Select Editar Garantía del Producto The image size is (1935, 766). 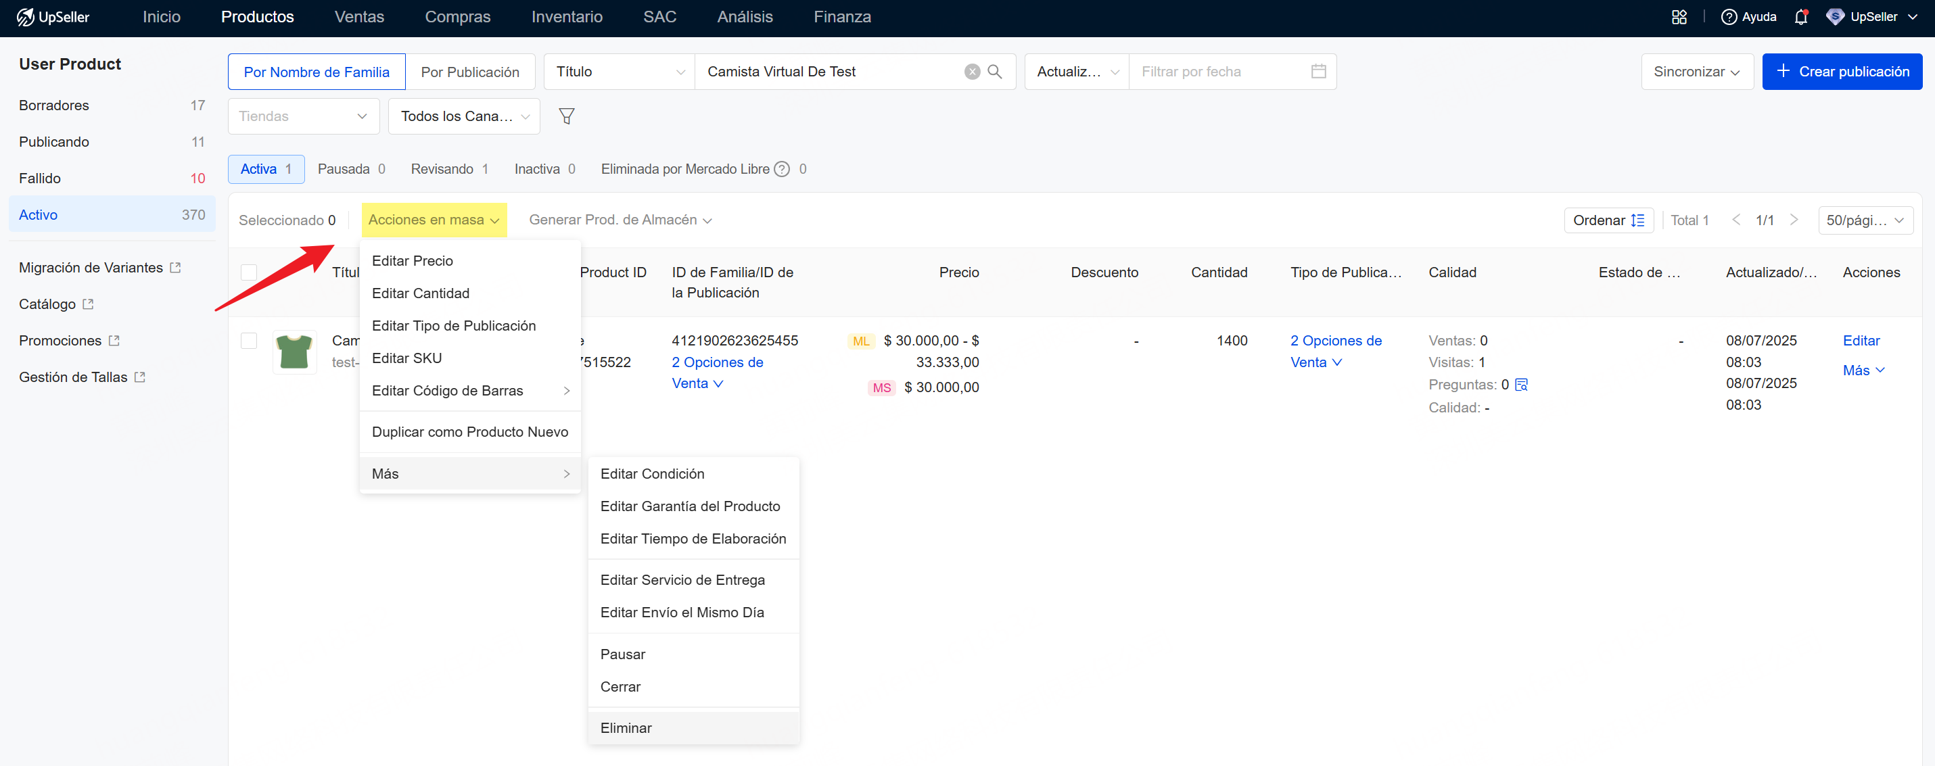point(693,506)
